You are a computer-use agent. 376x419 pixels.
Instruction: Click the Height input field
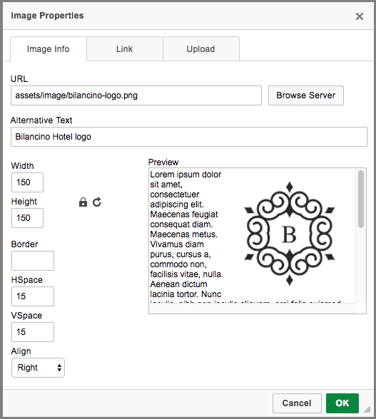coord(27,218)
